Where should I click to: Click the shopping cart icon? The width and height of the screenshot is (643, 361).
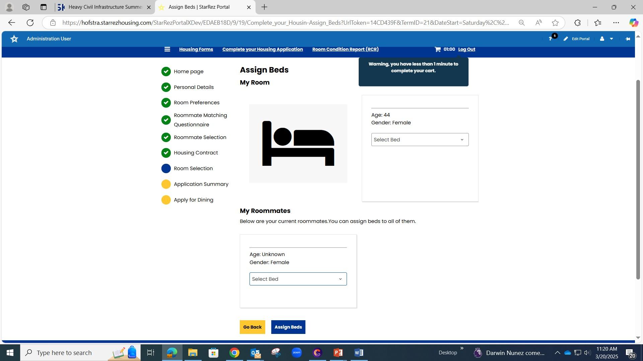[x=437, y=49]
